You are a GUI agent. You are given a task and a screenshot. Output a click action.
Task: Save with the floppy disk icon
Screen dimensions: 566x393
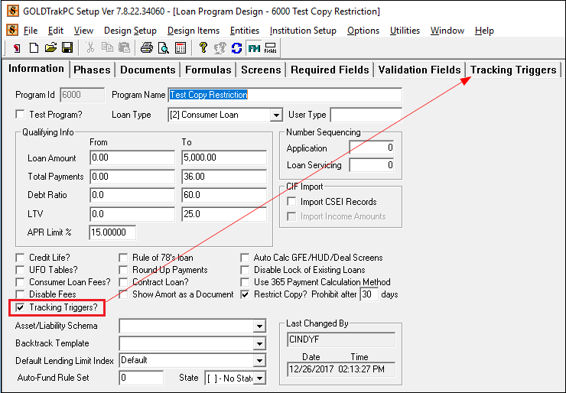tap(67, 48)
